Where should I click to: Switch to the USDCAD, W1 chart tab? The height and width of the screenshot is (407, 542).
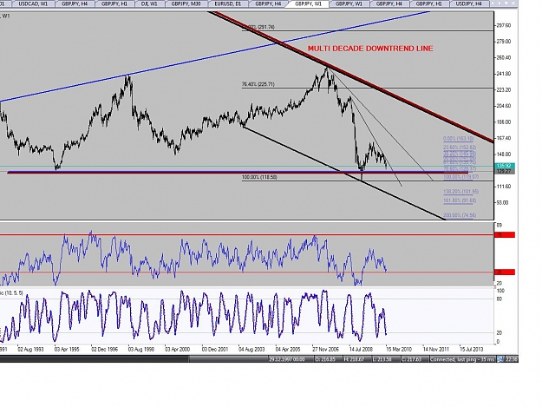coord(33,3)
